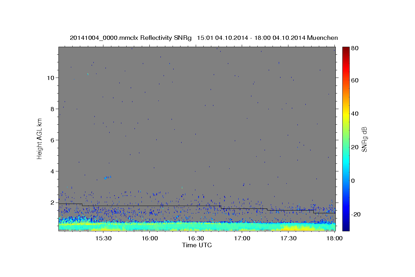Click the colorbar value 60
415x277 pixels.
(x=356, y=80)
